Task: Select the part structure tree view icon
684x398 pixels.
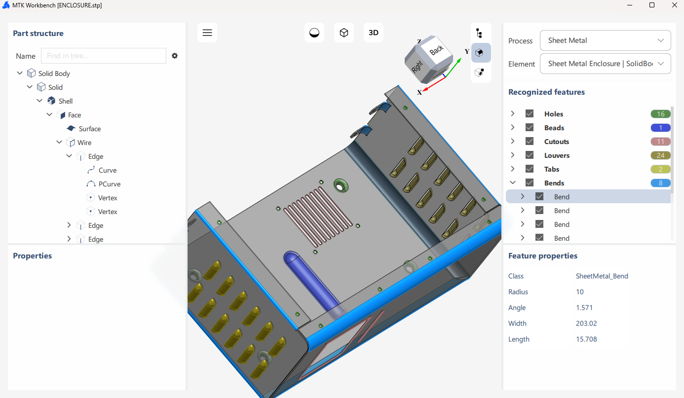Action: click(x=480, y=32)
